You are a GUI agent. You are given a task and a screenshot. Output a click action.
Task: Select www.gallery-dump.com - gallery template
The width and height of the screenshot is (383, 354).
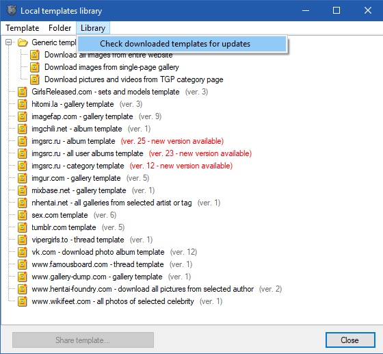[97, 277]
